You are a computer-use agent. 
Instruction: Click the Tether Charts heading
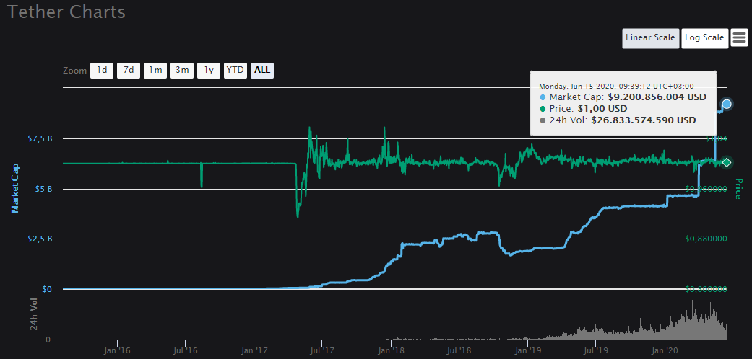click(66, 12)
